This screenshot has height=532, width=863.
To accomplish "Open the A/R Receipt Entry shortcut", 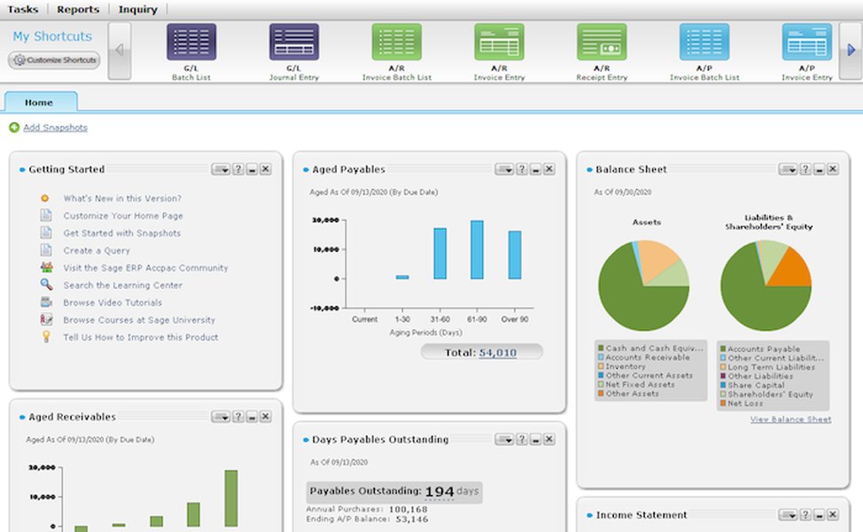I will 602,42.
